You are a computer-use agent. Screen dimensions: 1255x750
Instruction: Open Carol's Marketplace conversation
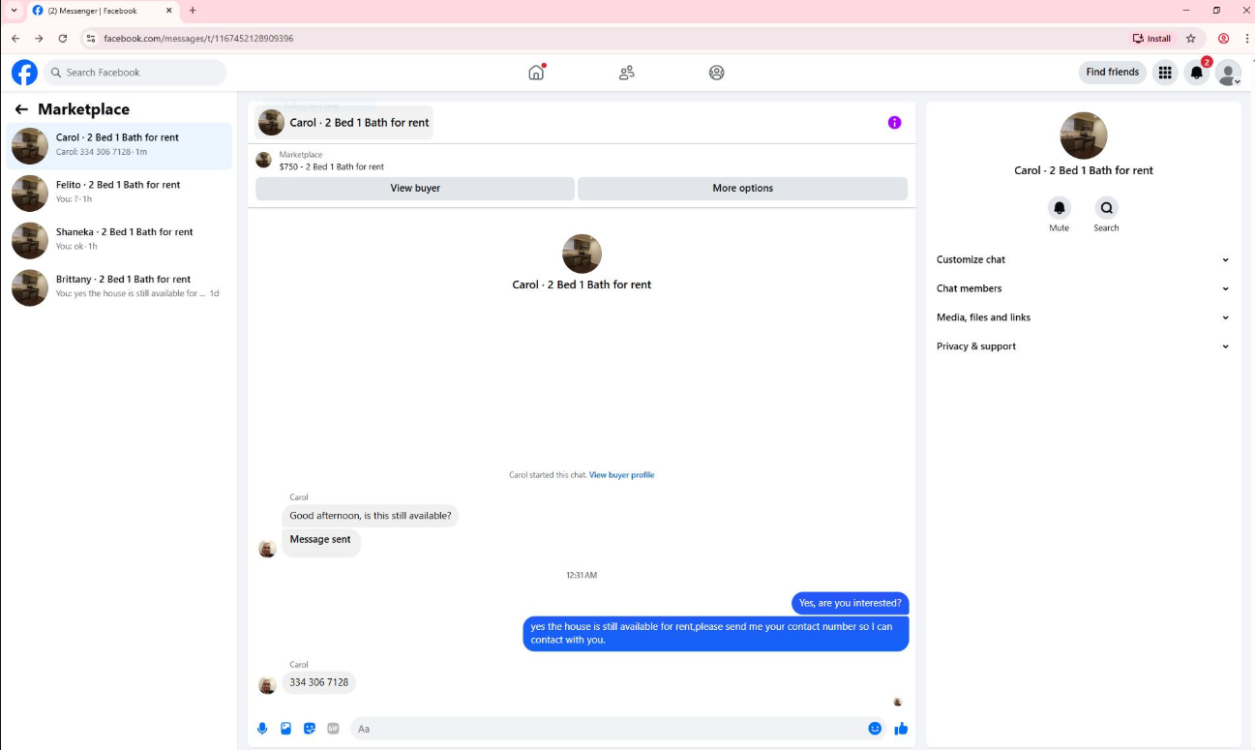point(119,146)
